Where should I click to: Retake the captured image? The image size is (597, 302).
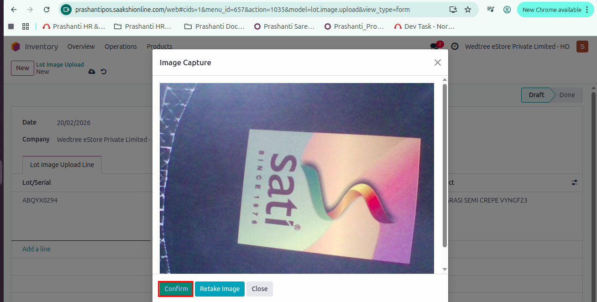point(220,289)
